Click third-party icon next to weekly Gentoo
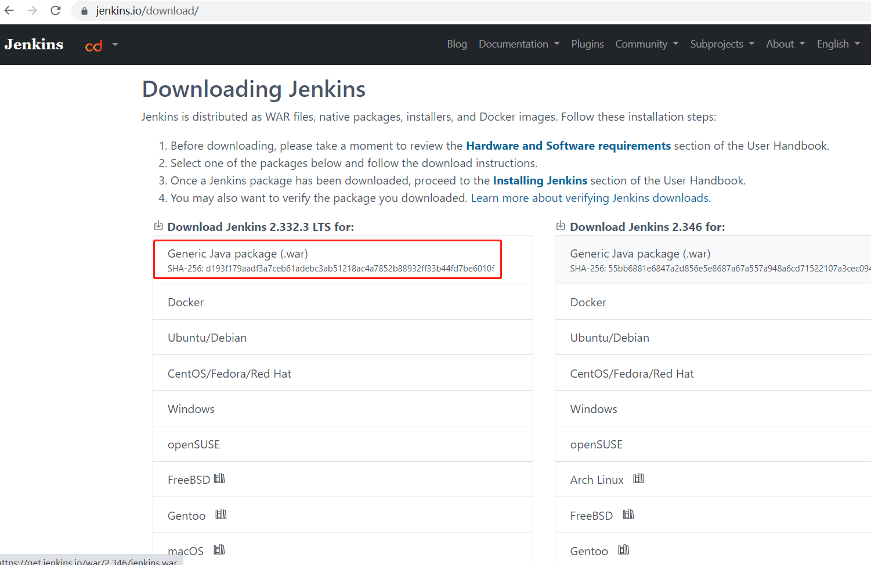Viewport: 871px width, 565px height. (x=624, y=550)
